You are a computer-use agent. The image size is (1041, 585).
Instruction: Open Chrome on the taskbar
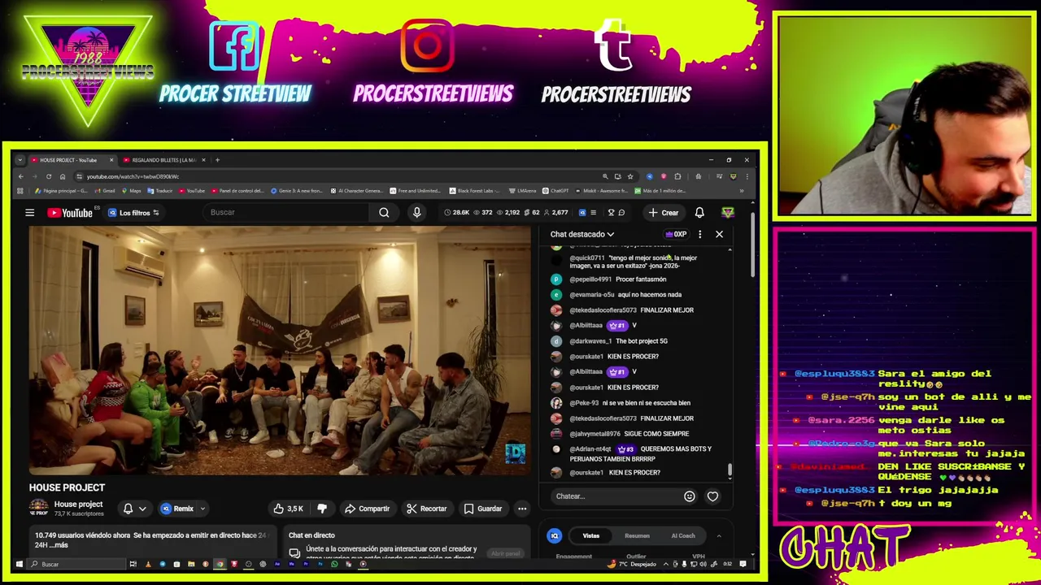click(x=220, y=564)
